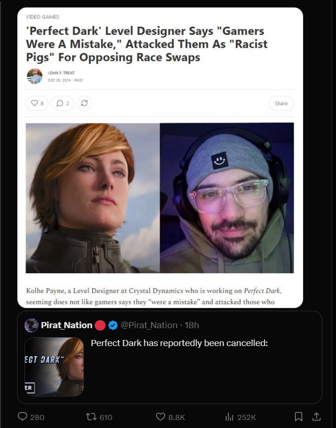
Task: Click the John F. Trent author name
Action: pyautogui.click(x=61, y=73)
